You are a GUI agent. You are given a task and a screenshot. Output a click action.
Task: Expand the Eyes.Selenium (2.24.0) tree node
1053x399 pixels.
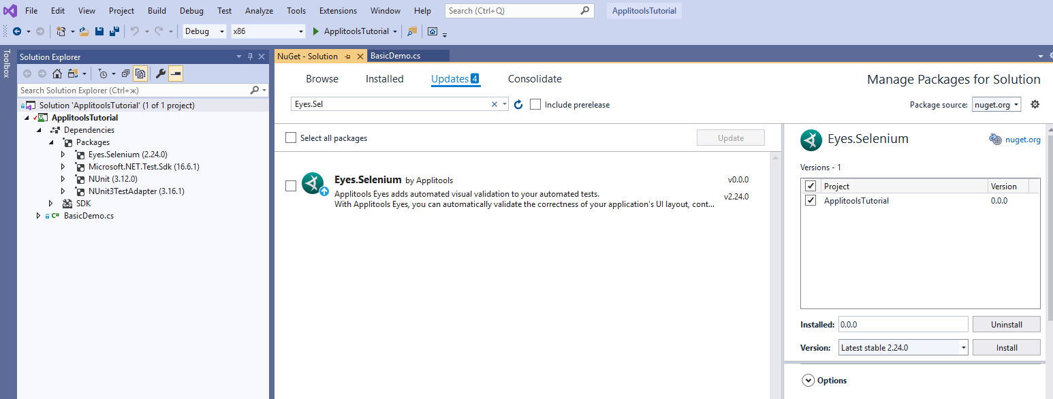[x=63, y=155]
